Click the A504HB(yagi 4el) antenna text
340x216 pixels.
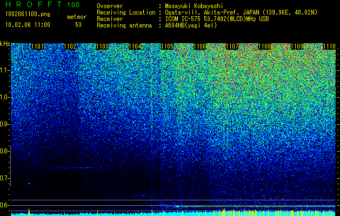coord(191,25)
